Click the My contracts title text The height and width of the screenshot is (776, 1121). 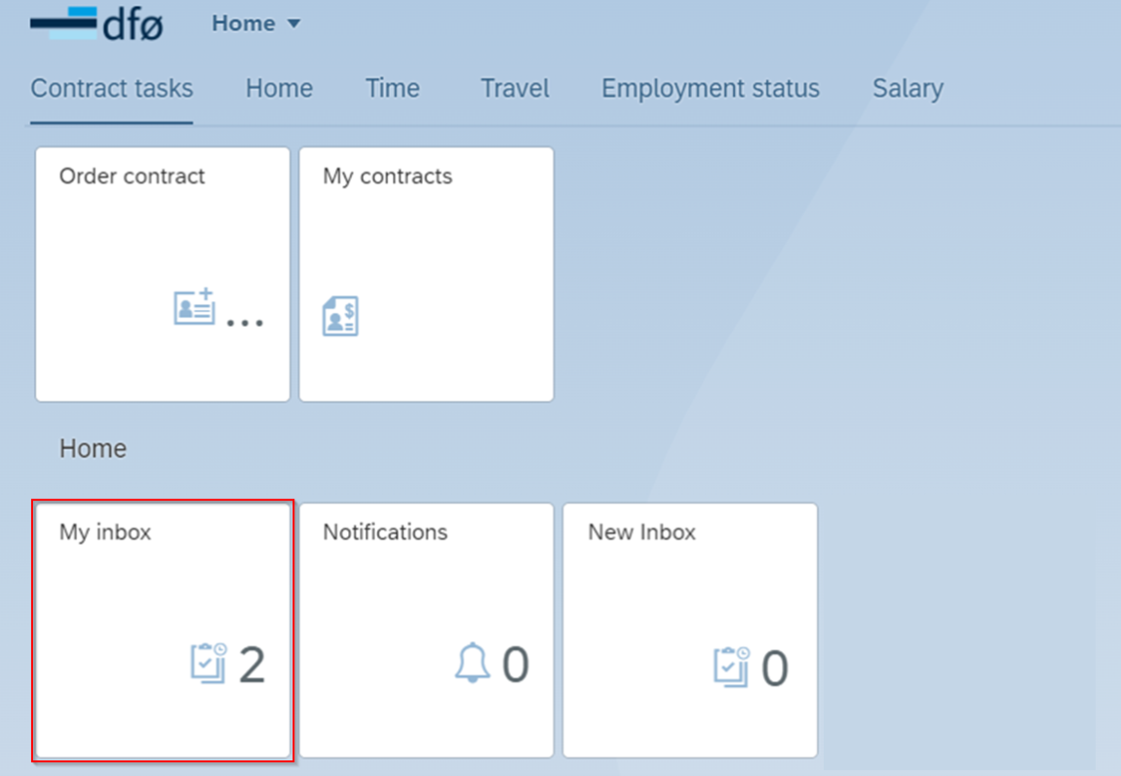[x=388, y=176]
